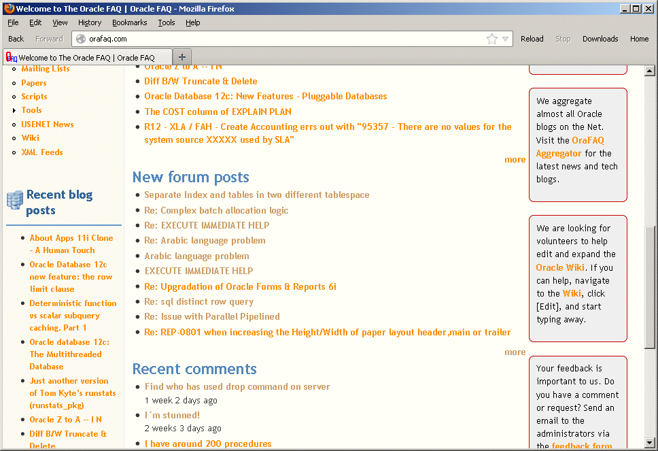Viewport: 658px width, 451px height.
Task: Open 'About Apps 11i Clone' blog post
Action: pyautogui.click(x=71, y=244)
